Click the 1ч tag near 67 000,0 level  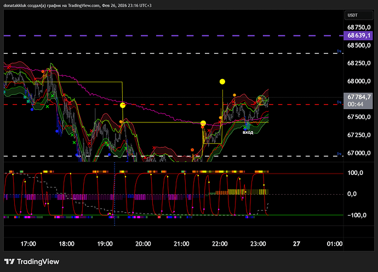pos(339,154)
